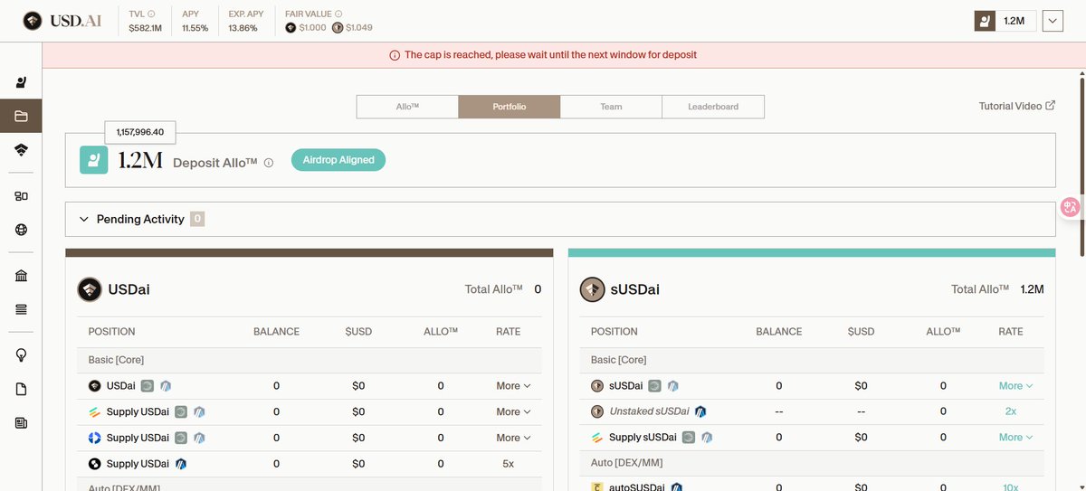
Task: Click Unstaked sUSDai position name
Action: (x=649, y=411)
